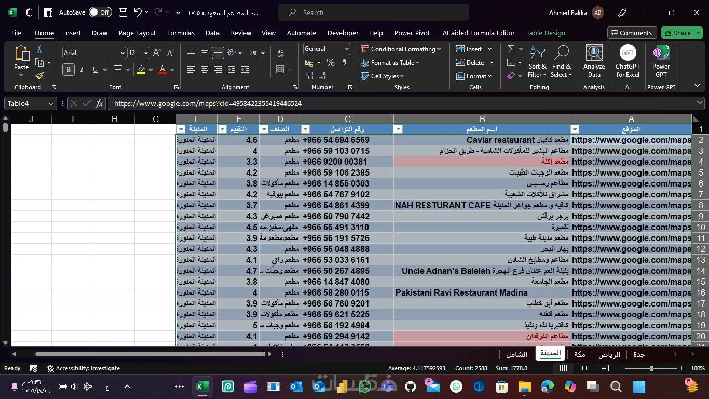
Task: Open the font name Arial dropdown
Action: [x=122, y=53]
